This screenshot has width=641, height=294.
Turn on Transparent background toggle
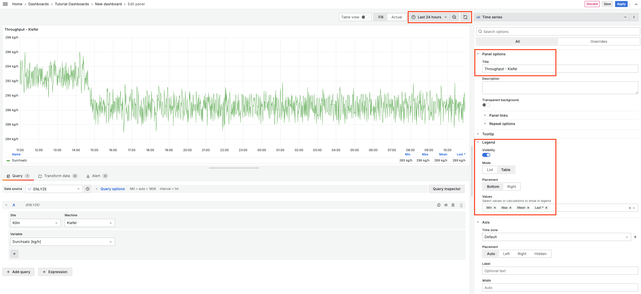486,105
